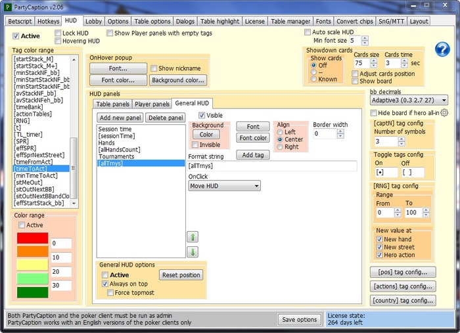Screen dimensions: 460x333
Task: Adjust Border width stepper
Action: tap(340, 134)
